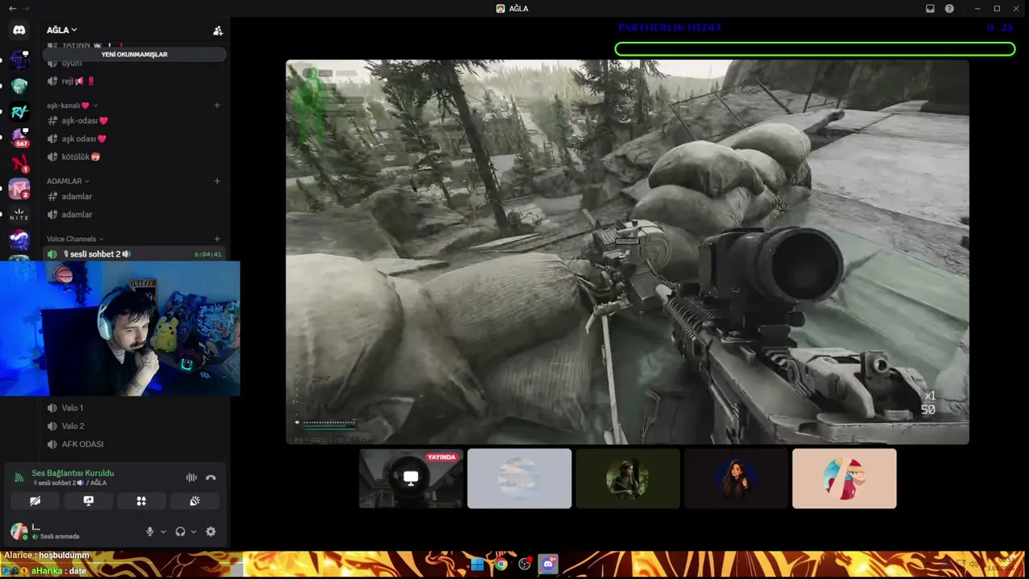Toggle microphone mute in user panel

point(150,532)
